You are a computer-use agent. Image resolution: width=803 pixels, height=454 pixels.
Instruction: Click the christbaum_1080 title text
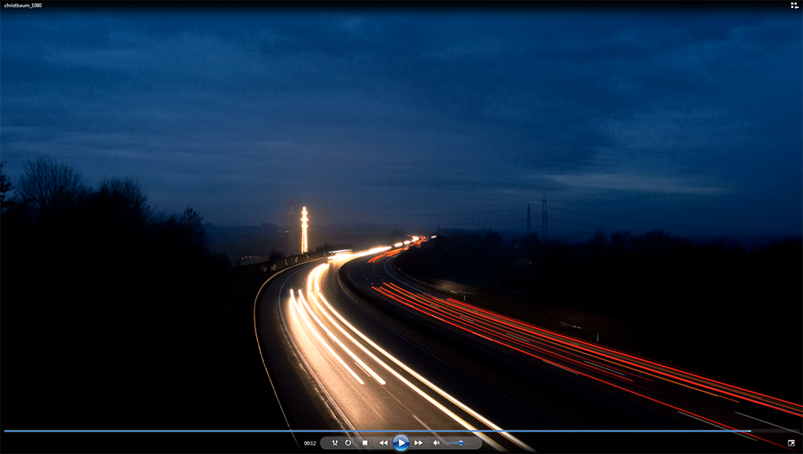point(23,5)
